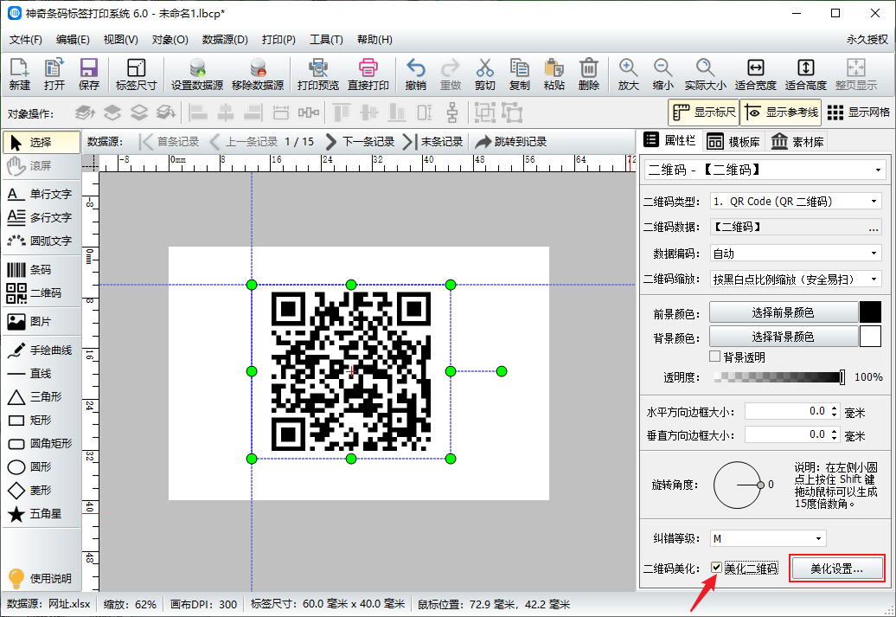Fit canvas with 适合宽度
Viewport: 896px width, 617px height.
tap(755, 74)
